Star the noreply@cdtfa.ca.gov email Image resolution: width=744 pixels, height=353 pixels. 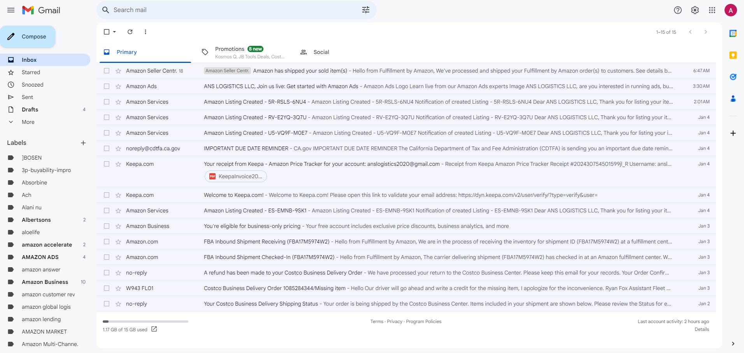point(118,148)
